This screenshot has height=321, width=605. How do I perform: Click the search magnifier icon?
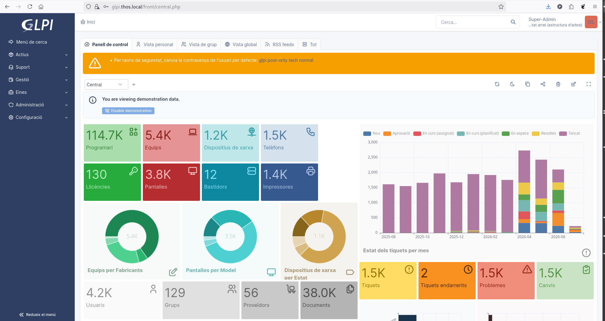513,22
